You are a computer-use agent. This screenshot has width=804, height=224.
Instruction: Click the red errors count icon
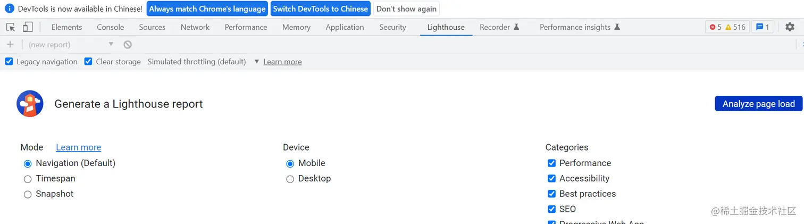pyautogui.click(x=713, y=27)
